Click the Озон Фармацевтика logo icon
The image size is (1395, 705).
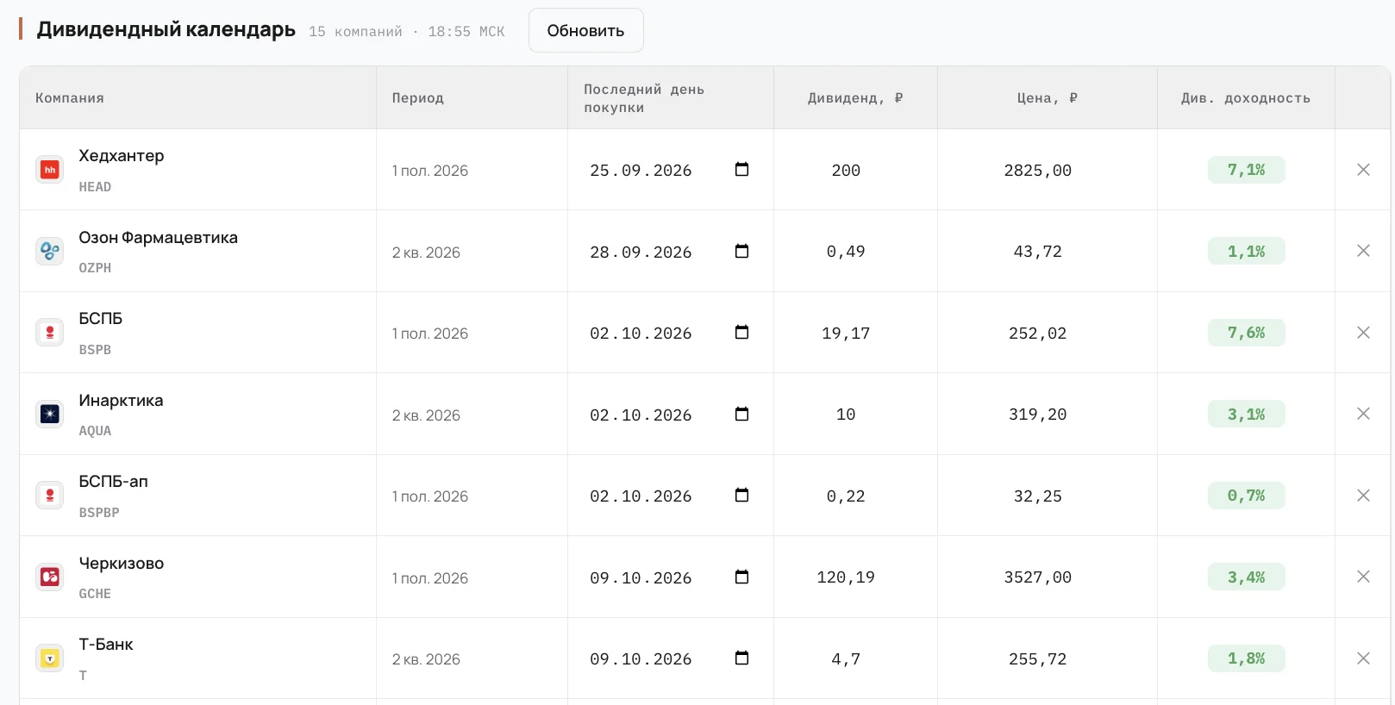[50, 251]
